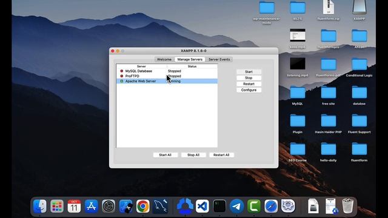Click the Status column header

[x=192, y=66]
